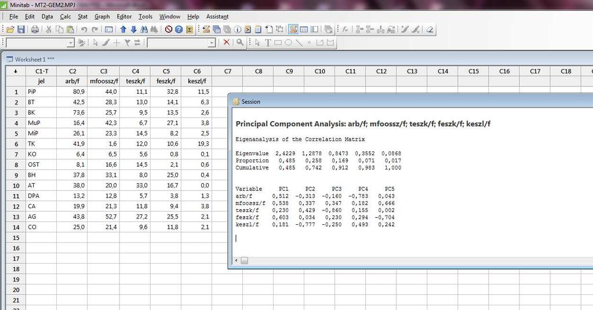Open the Data menu
Image resolution: width=593 pixels, height=310 pixels.
pyautogui.click(x=48, y=17)
